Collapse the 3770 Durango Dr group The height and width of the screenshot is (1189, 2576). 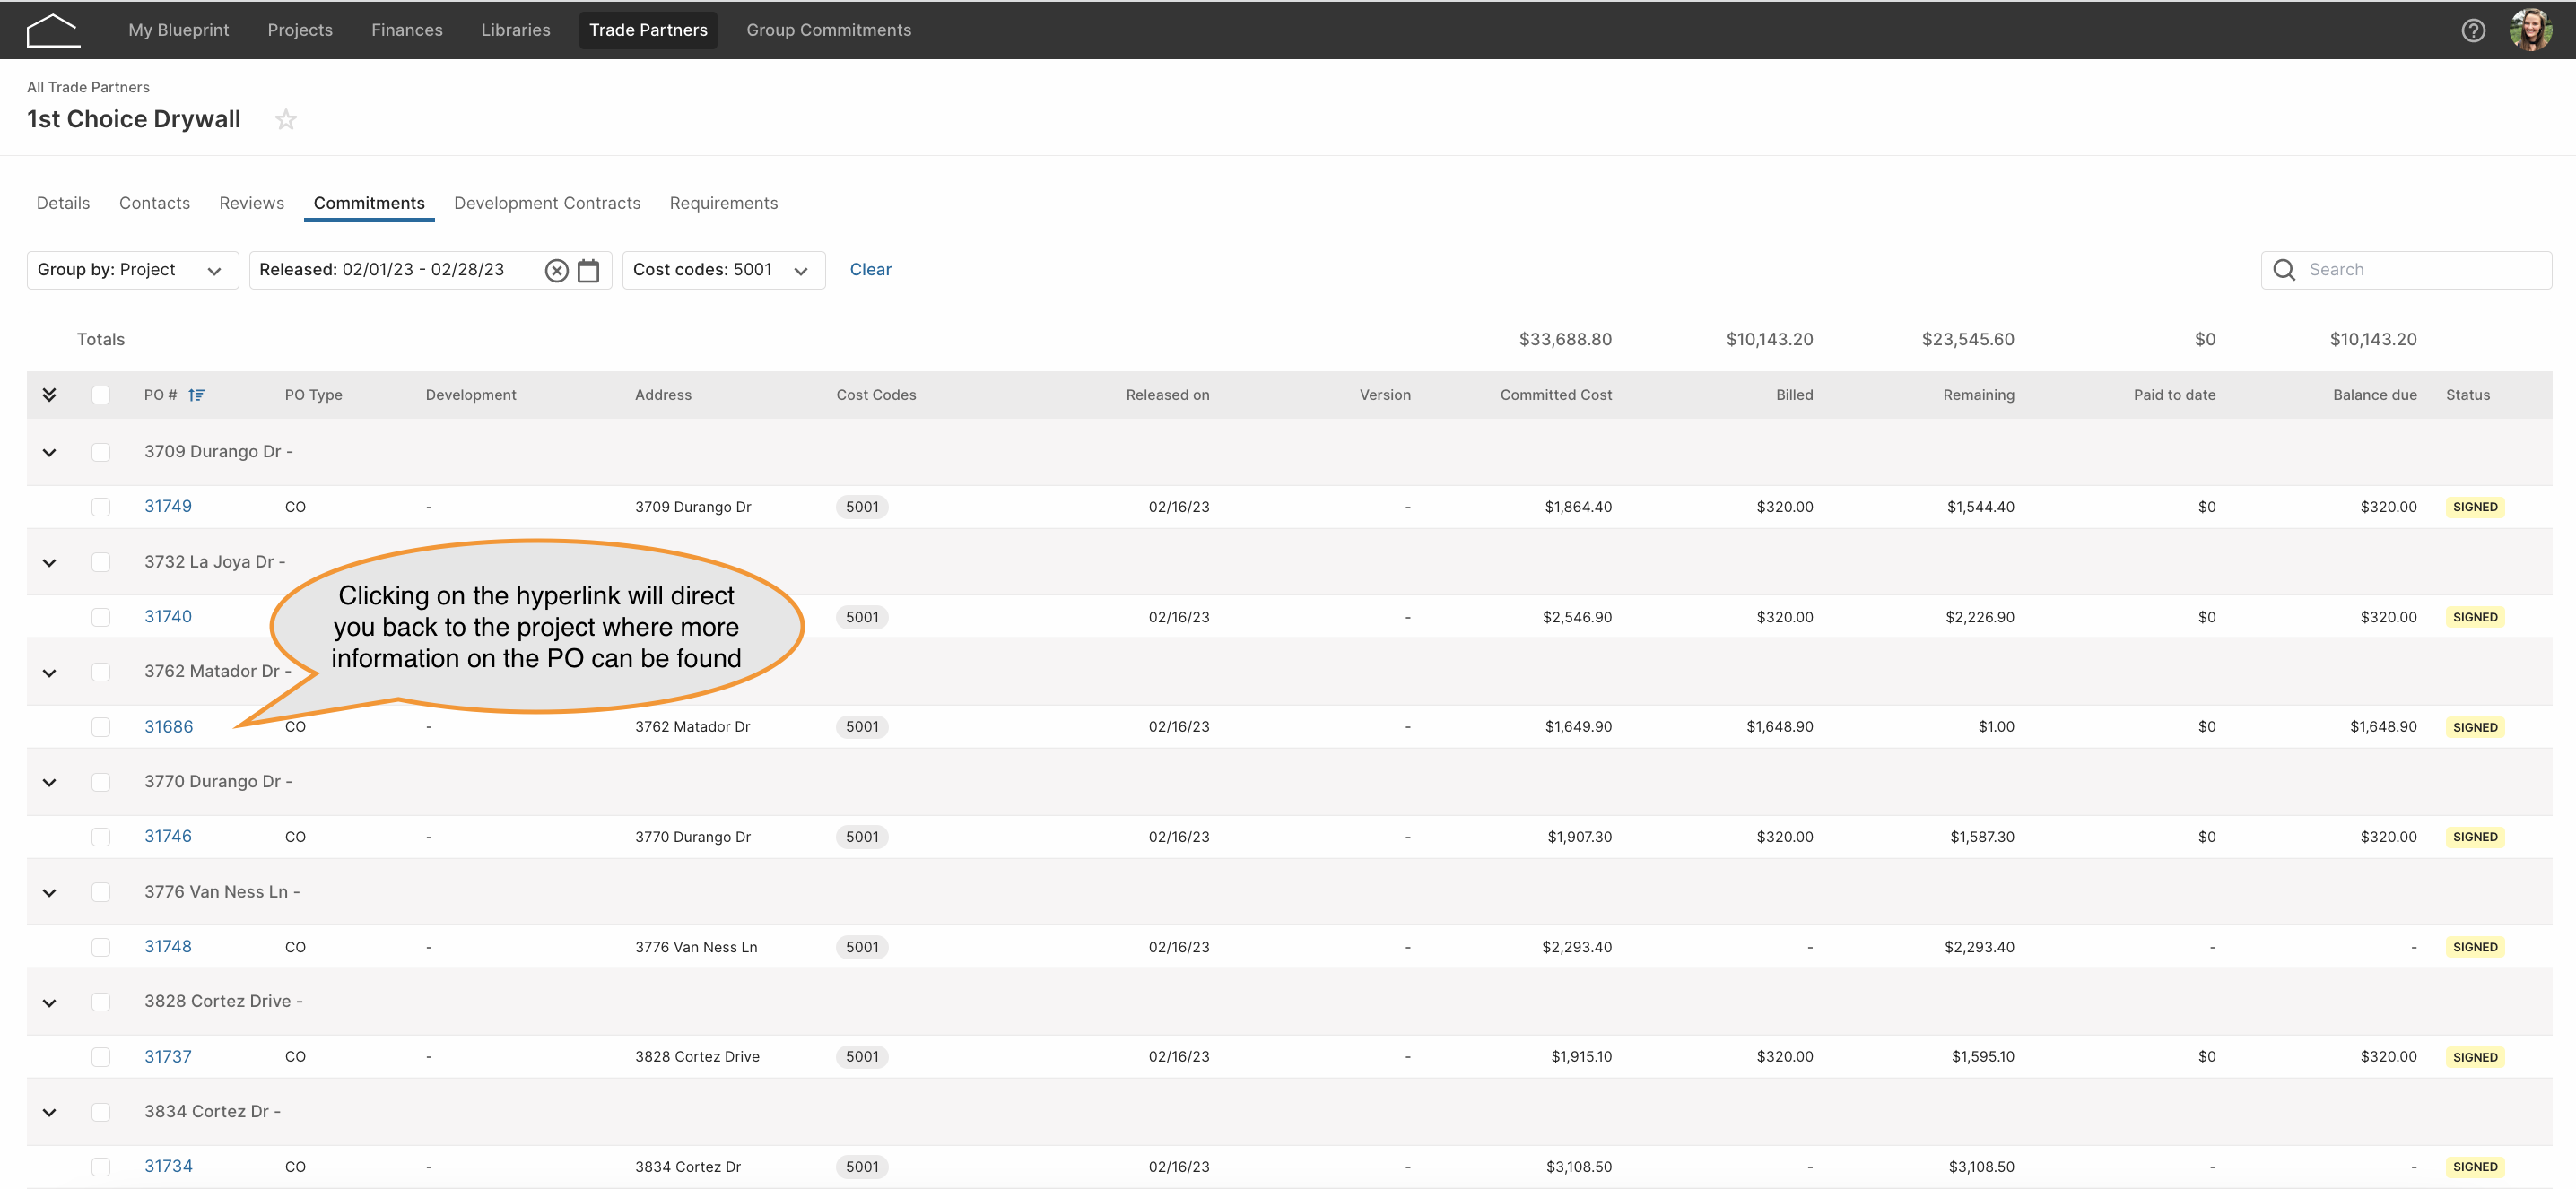coord(49,783)
